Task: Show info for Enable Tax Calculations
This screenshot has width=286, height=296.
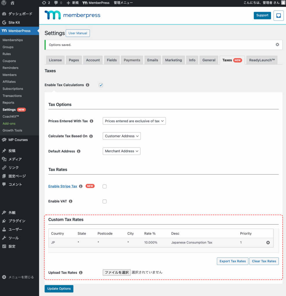Action: pyautogui.click(x=87, y=85)
